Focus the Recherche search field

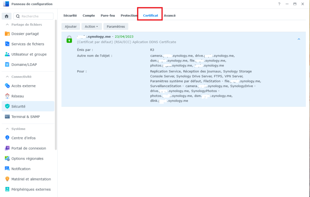[x=33, y=16]
